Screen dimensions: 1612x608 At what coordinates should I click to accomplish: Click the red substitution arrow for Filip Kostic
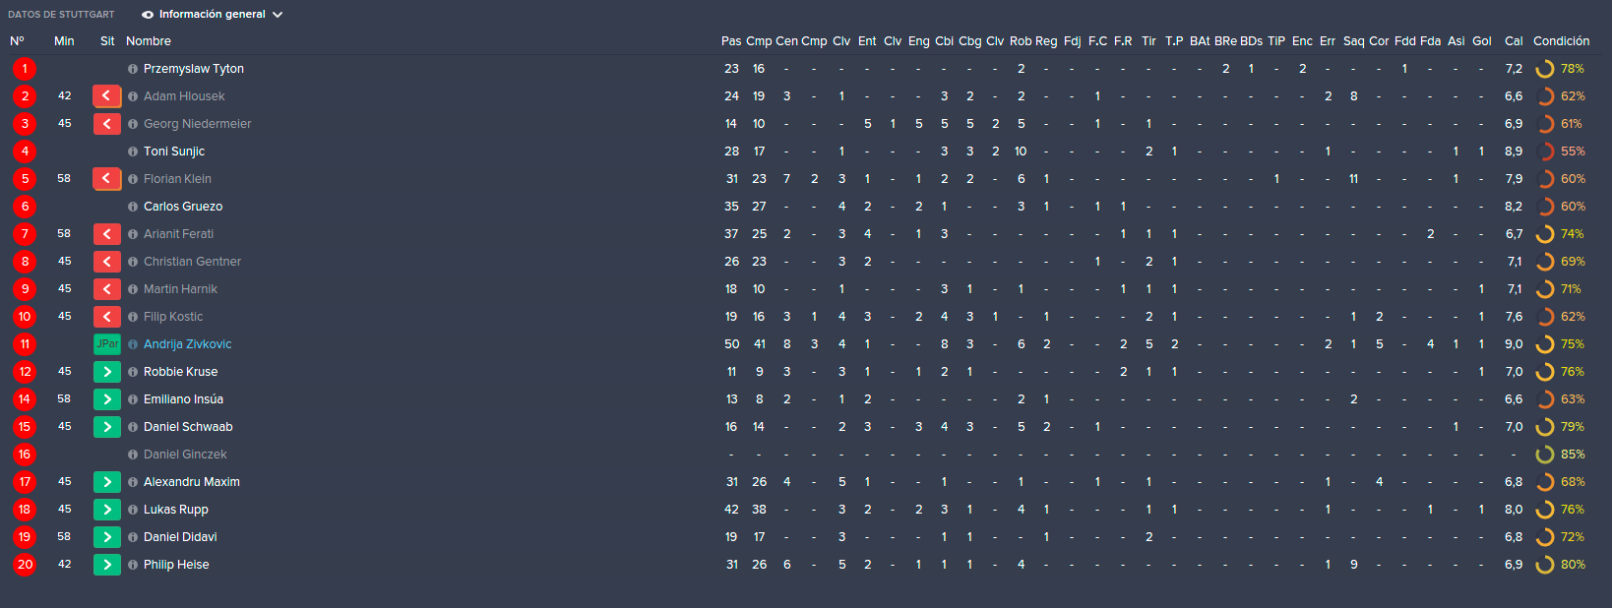(106, 317)
